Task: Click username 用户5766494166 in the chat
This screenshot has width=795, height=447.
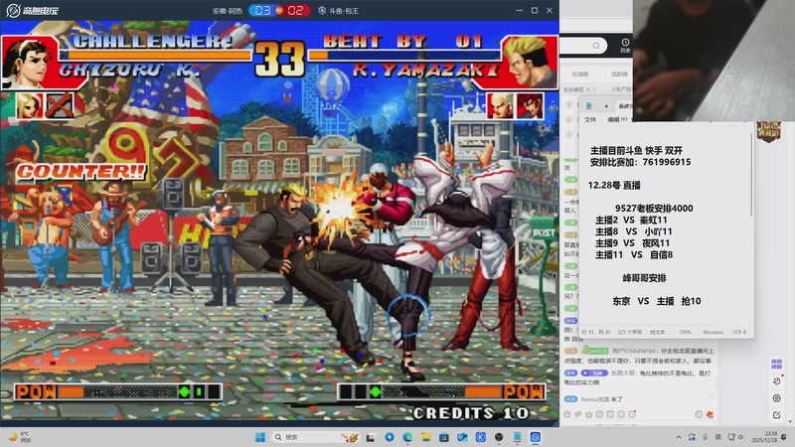Action: [635, 351]
